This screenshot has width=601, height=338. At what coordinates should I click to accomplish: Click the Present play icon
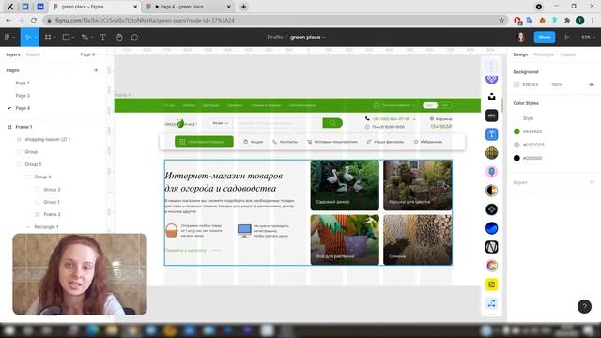(x=566, y=38)
